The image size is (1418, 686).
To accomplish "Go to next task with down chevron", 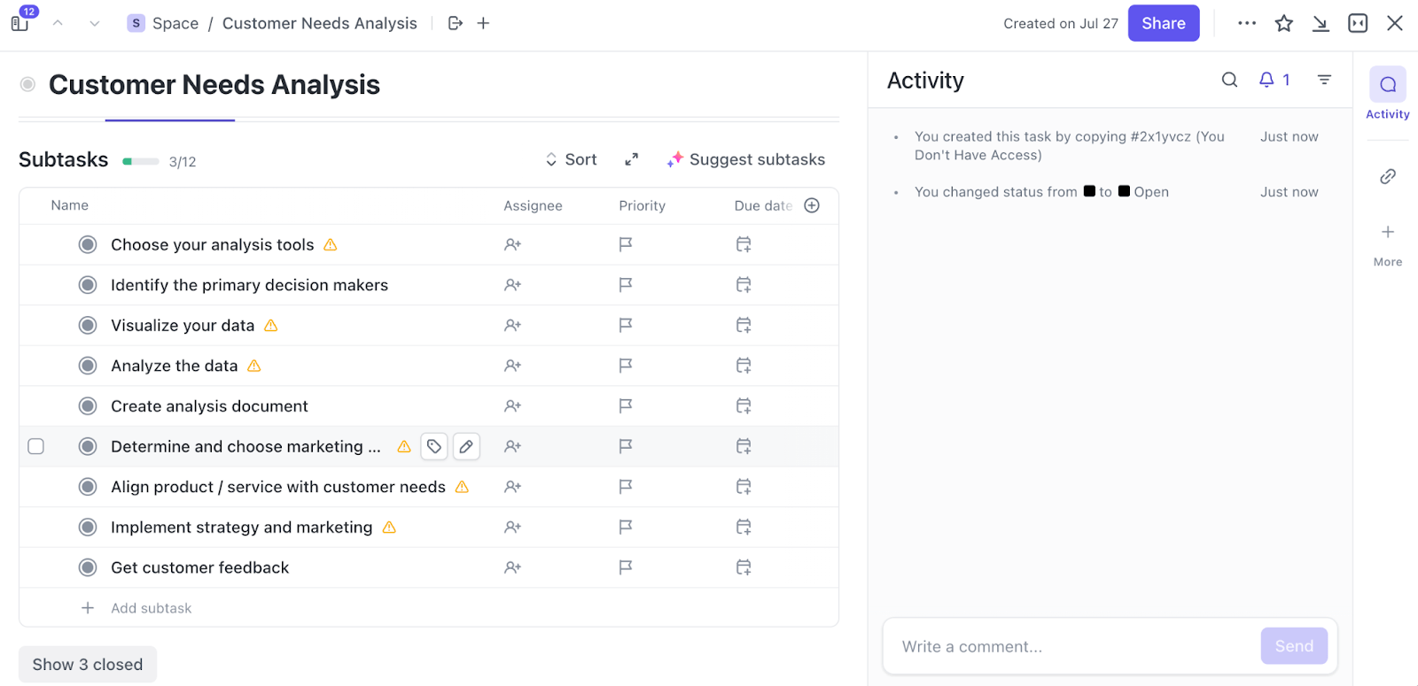I will click(x=94, y=23).
